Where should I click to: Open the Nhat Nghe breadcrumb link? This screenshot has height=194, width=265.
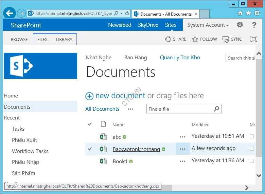point(99,58)
